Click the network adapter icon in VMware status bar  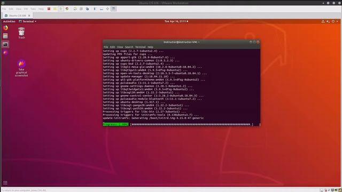point(332,190)
